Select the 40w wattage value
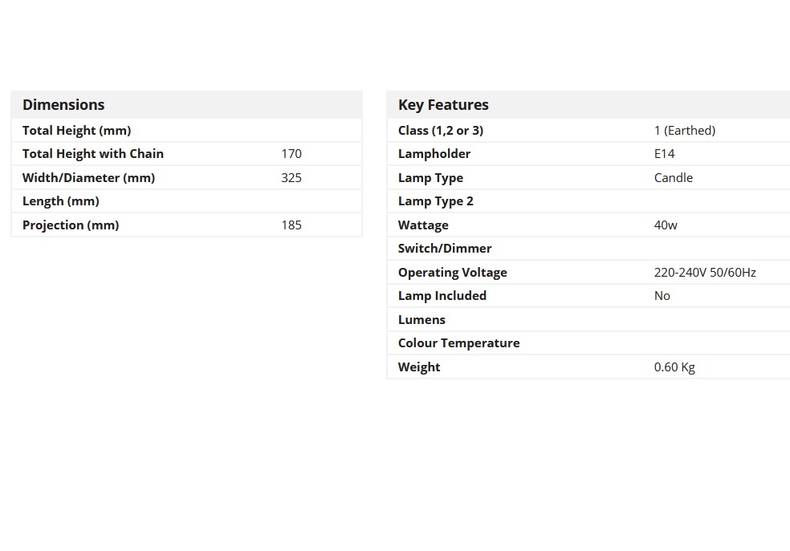Image resolution: width=790 pixels, height=551 pixels. (666, 225)
